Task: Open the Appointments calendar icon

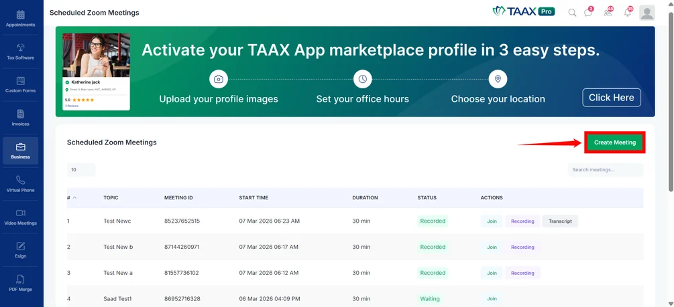Action: 20,15
